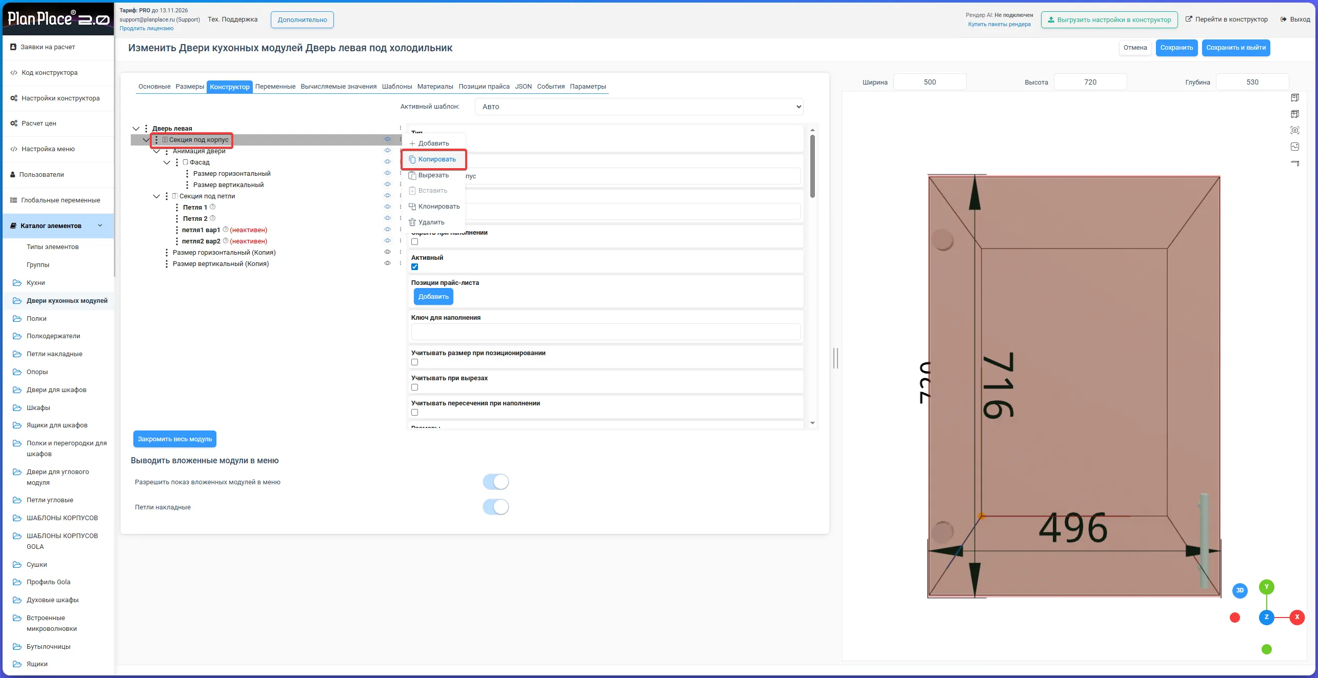
Task: Collapse the Секция под петли node
Action: click(156, 196)
